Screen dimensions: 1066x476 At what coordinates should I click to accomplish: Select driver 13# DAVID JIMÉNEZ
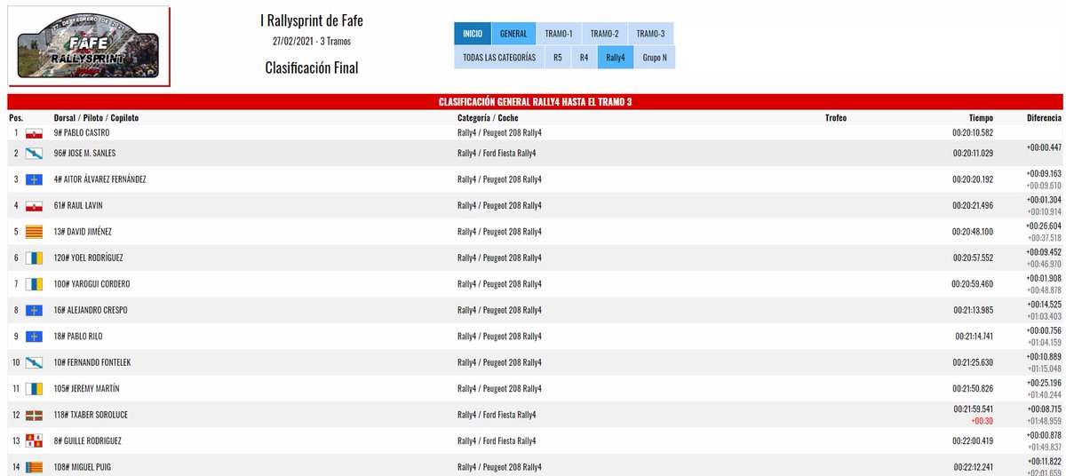(83, 232)
